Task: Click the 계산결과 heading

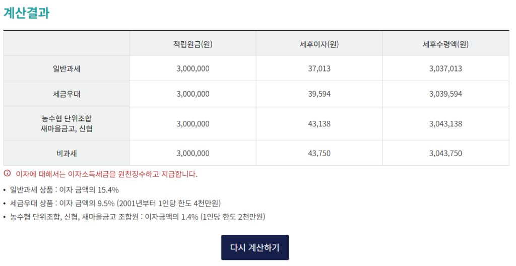Action: click(x=26, y=13)
